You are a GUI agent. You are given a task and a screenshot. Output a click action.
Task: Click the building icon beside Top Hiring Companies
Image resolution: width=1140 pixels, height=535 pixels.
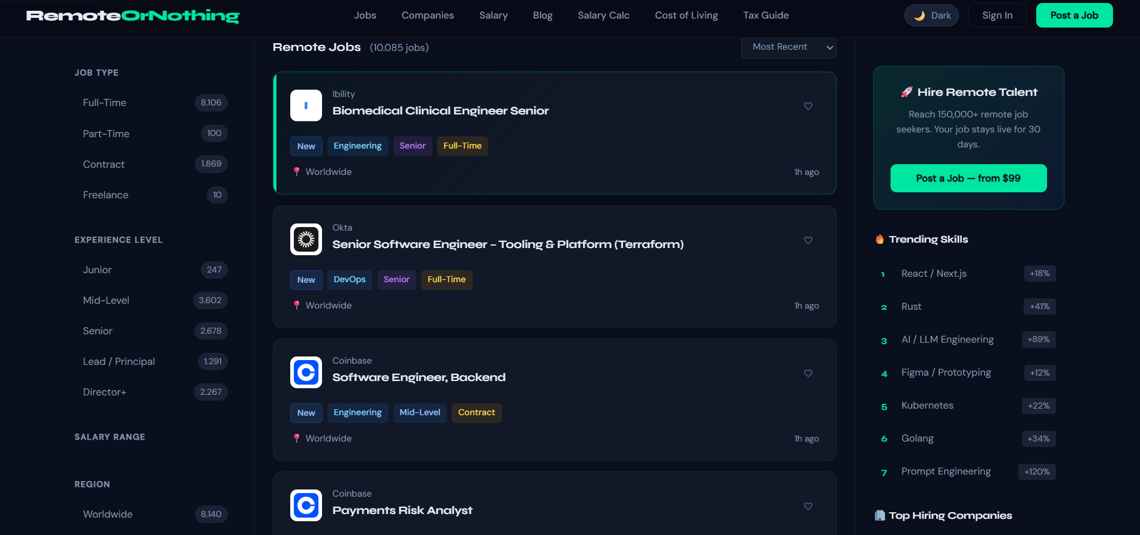tap(880, 515)
